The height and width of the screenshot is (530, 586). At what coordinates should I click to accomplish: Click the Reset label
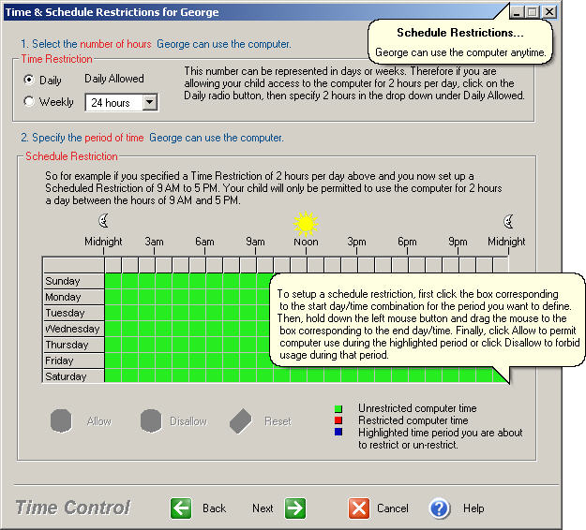pos(278,421)
